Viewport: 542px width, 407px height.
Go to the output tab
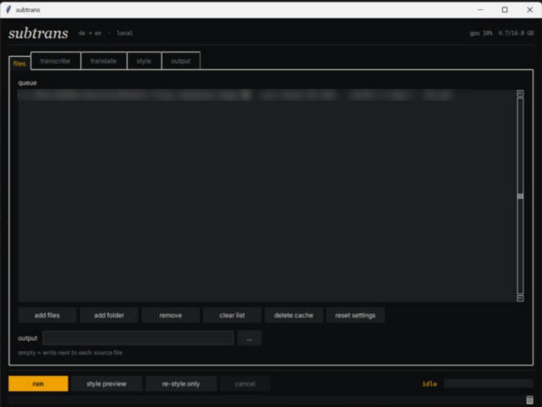coord(181,61)
